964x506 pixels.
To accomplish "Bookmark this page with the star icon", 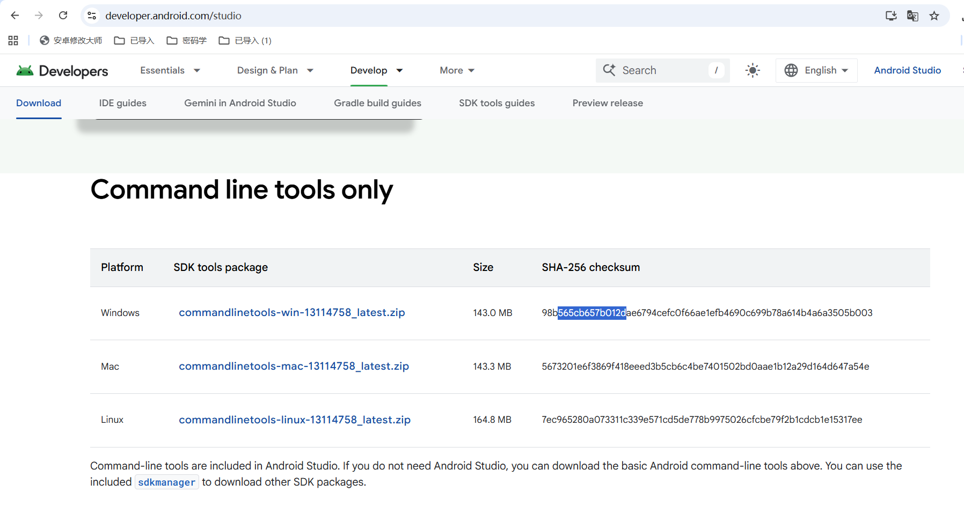I will pyautogui.click(x=934, y=16).
